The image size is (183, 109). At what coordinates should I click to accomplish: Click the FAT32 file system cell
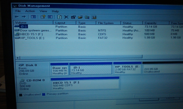click(103, 38)
